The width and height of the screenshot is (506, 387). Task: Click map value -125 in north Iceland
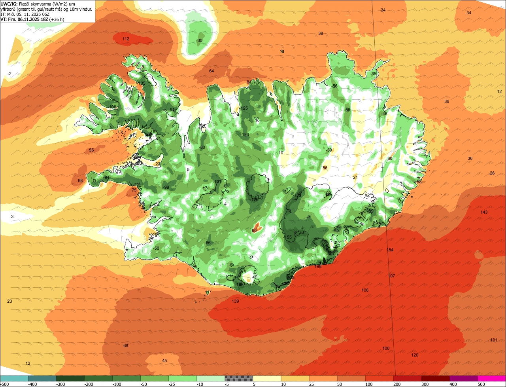tap(244, 108)
